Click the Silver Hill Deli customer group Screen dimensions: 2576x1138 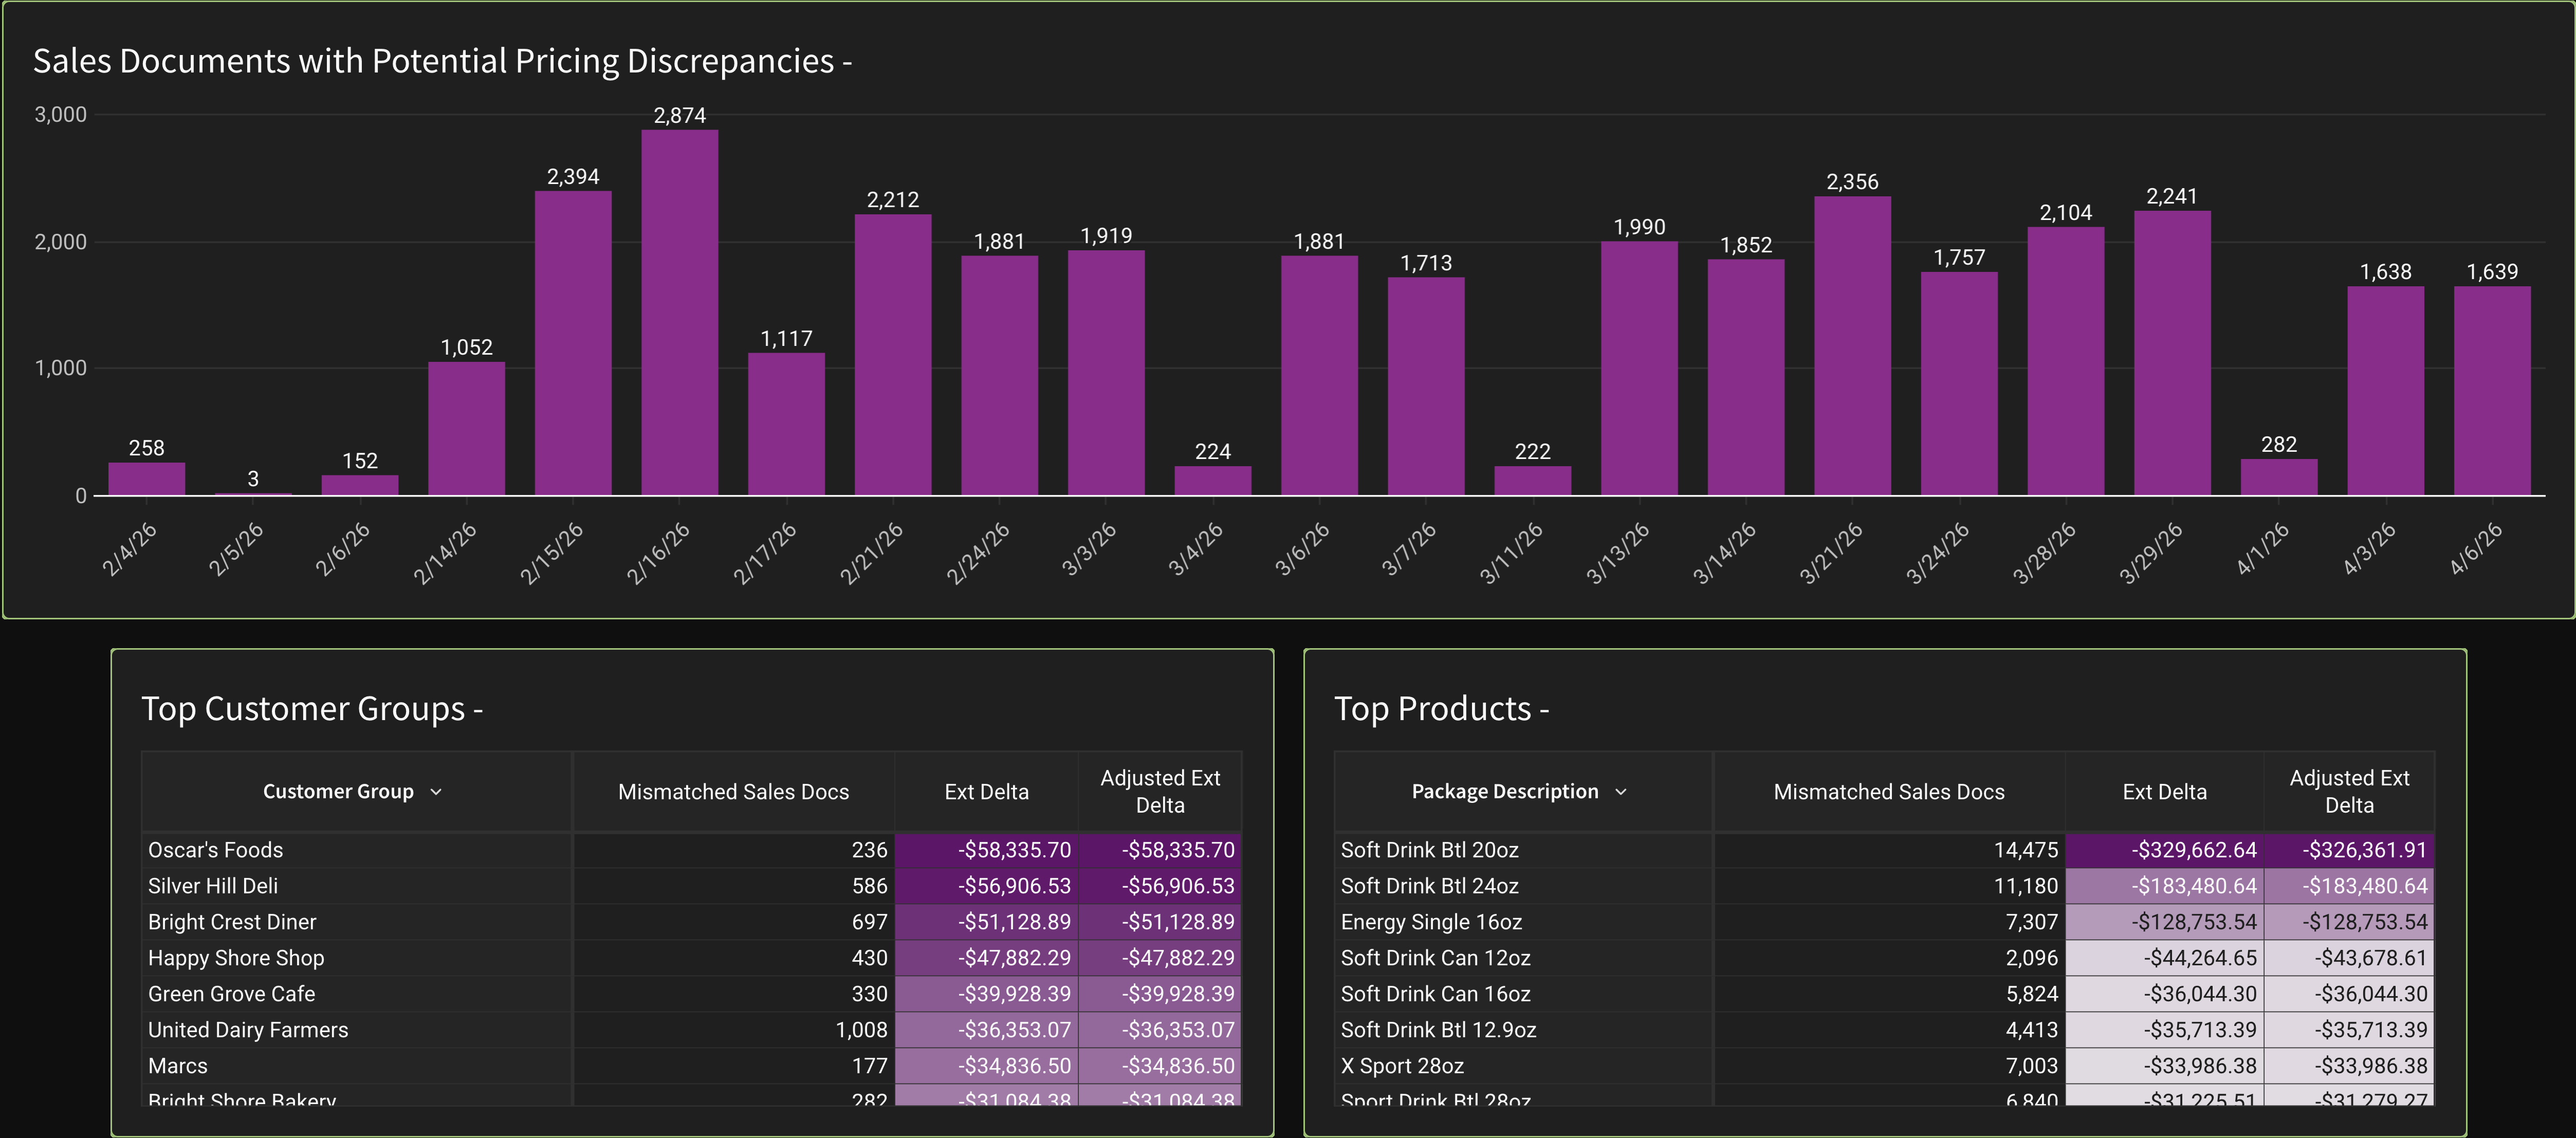pos(213,886)
